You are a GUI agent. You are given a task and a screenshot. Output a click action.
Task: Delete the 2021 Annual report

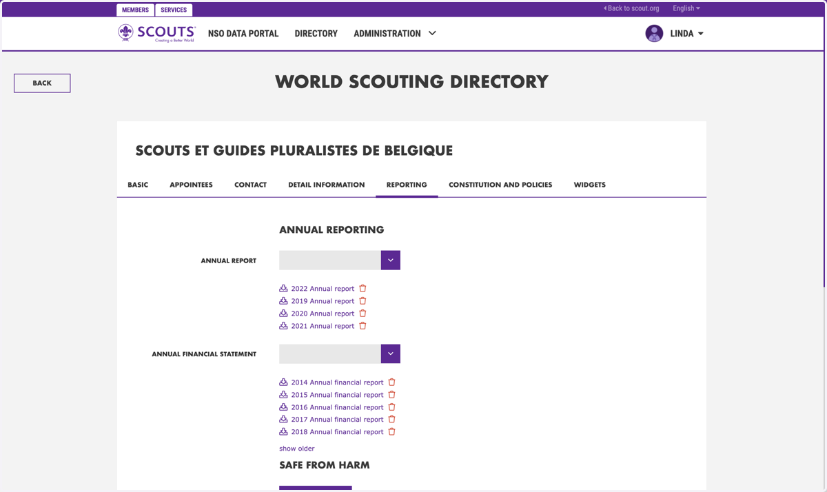363,326
